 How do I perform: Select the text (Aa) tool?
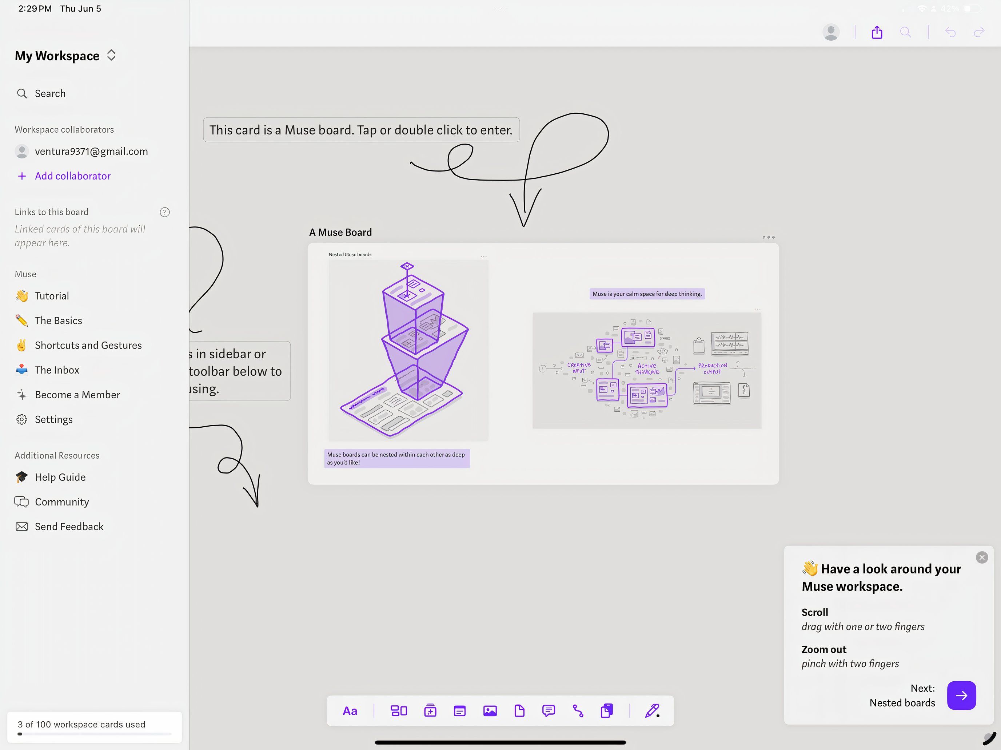click(x=350, y=711)
